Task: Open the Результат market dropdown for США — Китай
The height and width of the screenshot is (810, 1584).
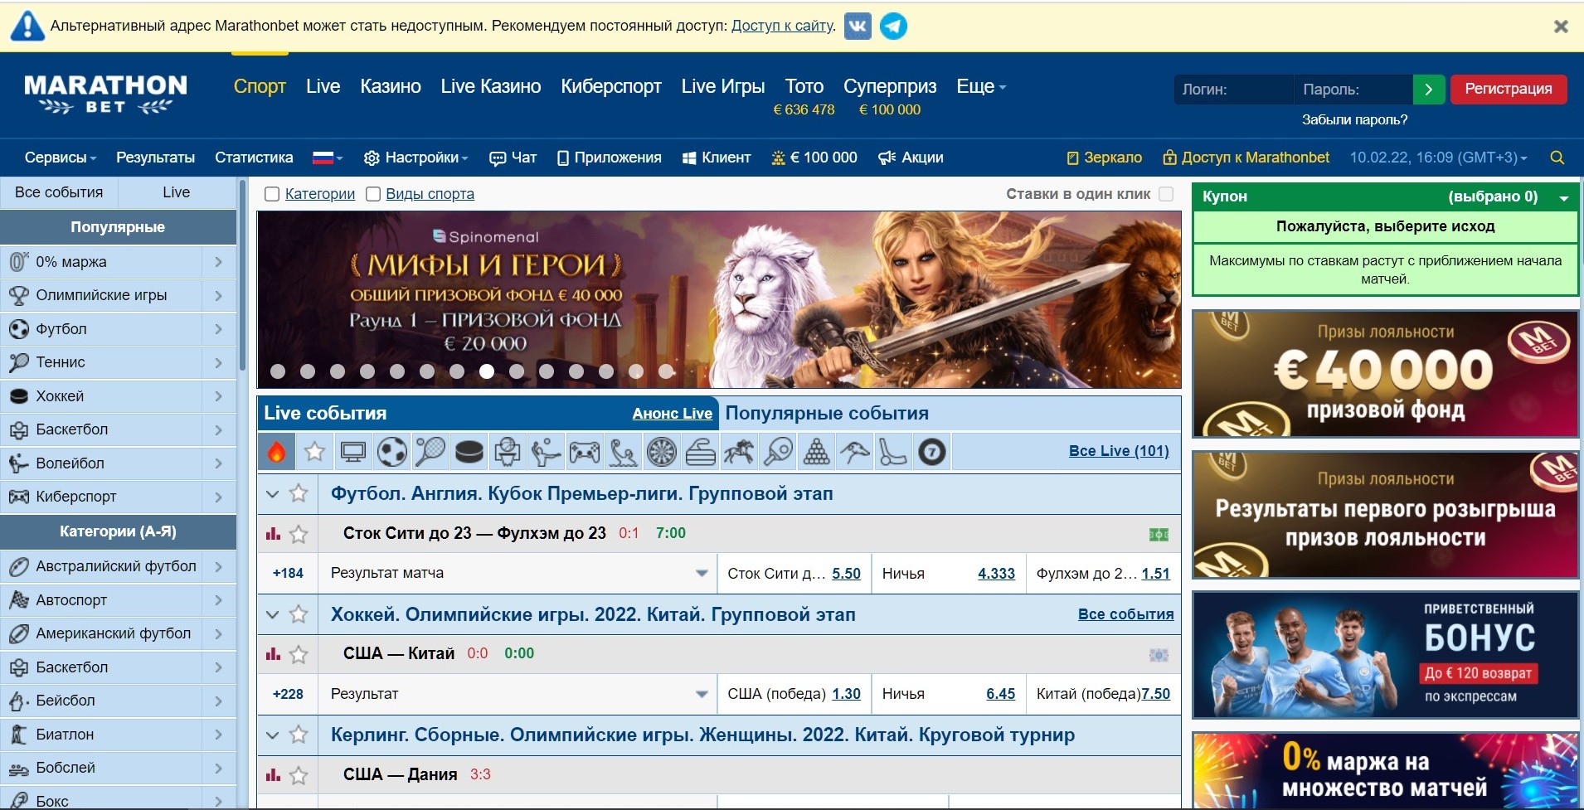Action: (x=518, y=694)
